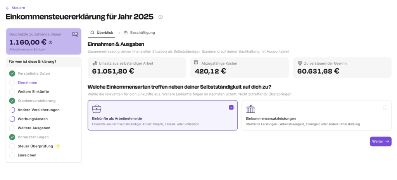Click the receipt icon beside Abzugsfähige Kosten
This screenshot has height=180, width=397.
(x=196, y=63)
